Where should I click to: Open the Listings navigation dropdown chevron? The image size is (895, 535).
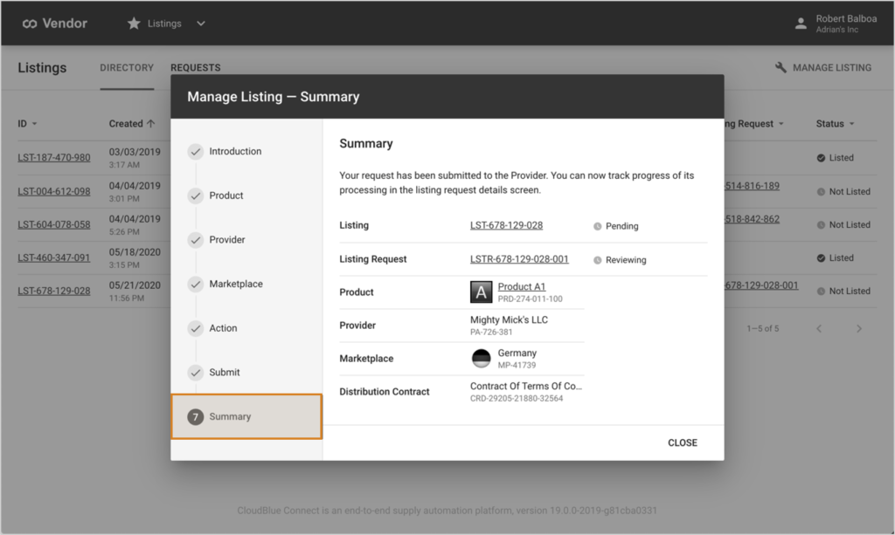201,23
